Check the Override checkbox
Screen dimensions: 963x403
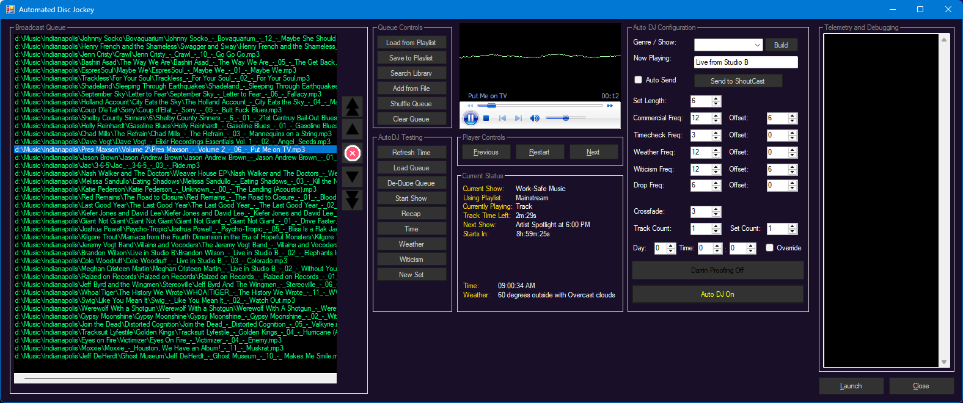(770, 248)
